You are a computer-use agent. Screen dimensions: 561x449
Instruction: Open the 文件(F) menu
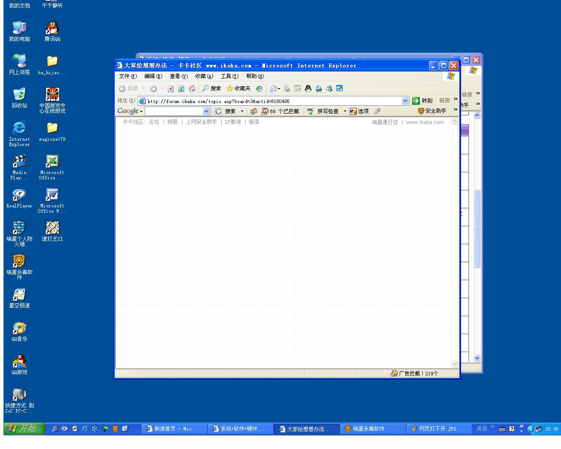click(128, 76)
